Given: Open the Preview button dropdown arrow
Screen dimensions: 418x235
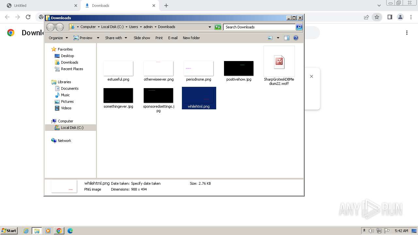Looking at the screenshot, I should tap(98, 38).
